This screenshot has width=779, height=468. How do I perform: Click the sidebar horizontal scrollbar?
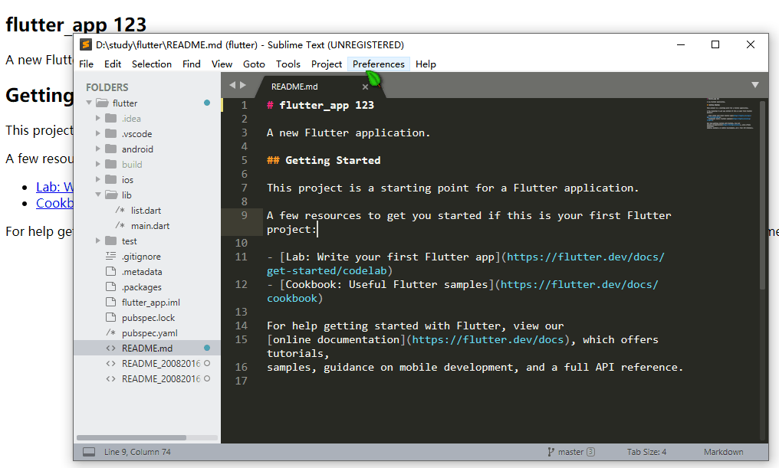pyautogui.click(x=132, y=437)
